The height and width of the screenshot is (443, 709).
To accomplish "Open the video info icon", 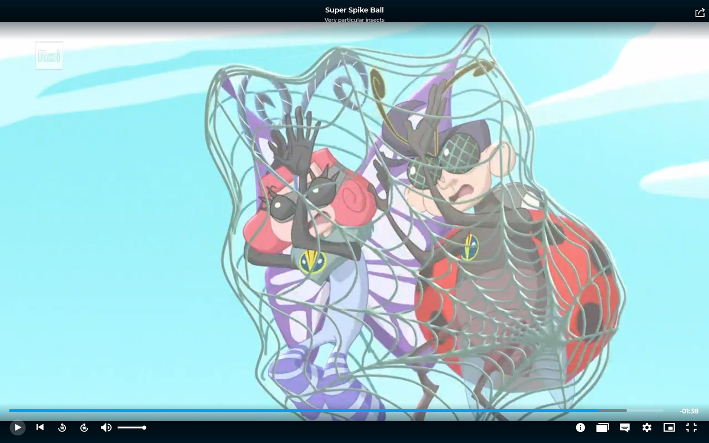I will point(580,427).
